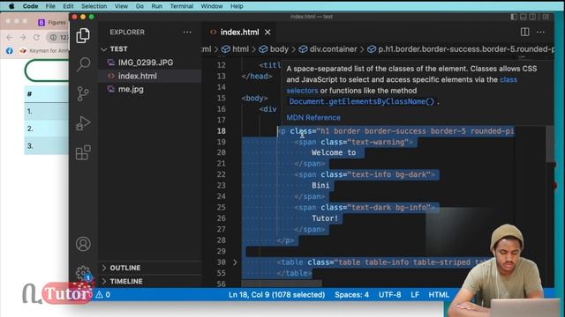565x317 pixels.
Task: Click browser back arrow in background window
Action: point(10,37)
